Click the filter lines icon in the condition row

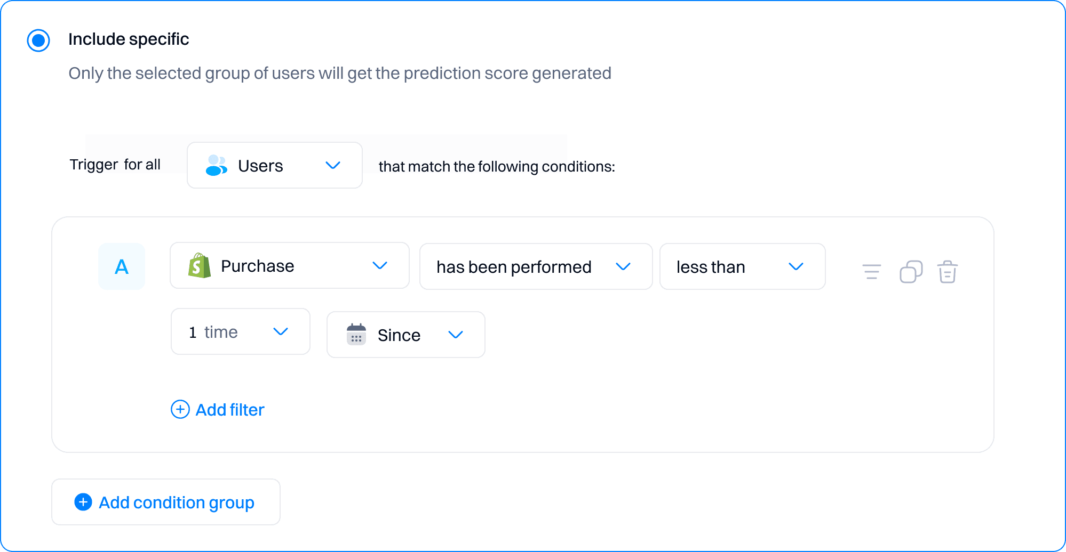coord(871,271)
